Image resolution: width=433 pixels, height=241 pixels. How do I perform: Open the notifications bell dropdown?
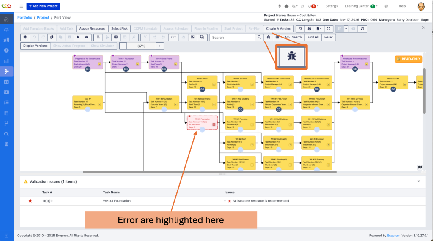[x=313, y=6]
